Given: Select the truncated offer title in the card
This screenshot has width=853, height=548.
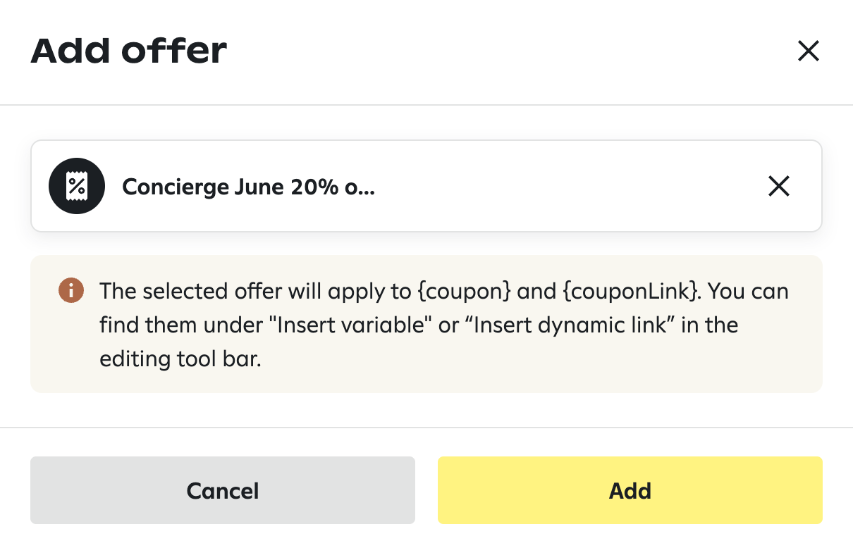Looking at the screenshot, I should [248, 186].
